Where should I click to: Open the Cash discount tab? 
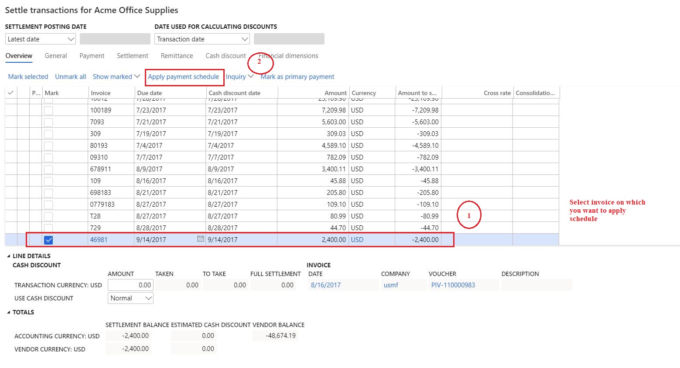click(226, 56)
